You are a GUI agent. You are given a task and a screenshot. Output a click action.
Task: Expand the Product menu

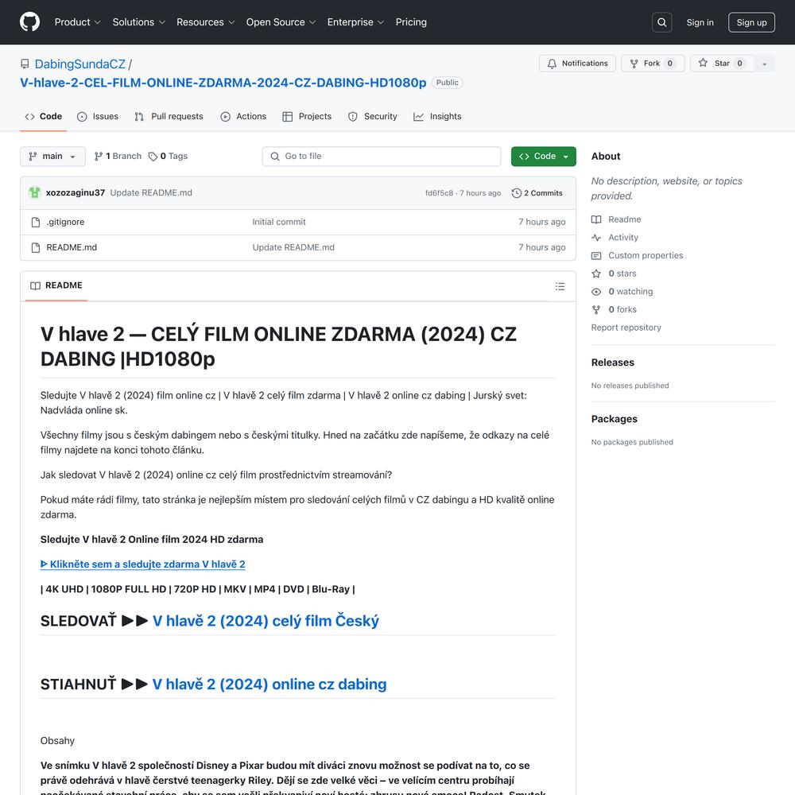click(78, 22)
